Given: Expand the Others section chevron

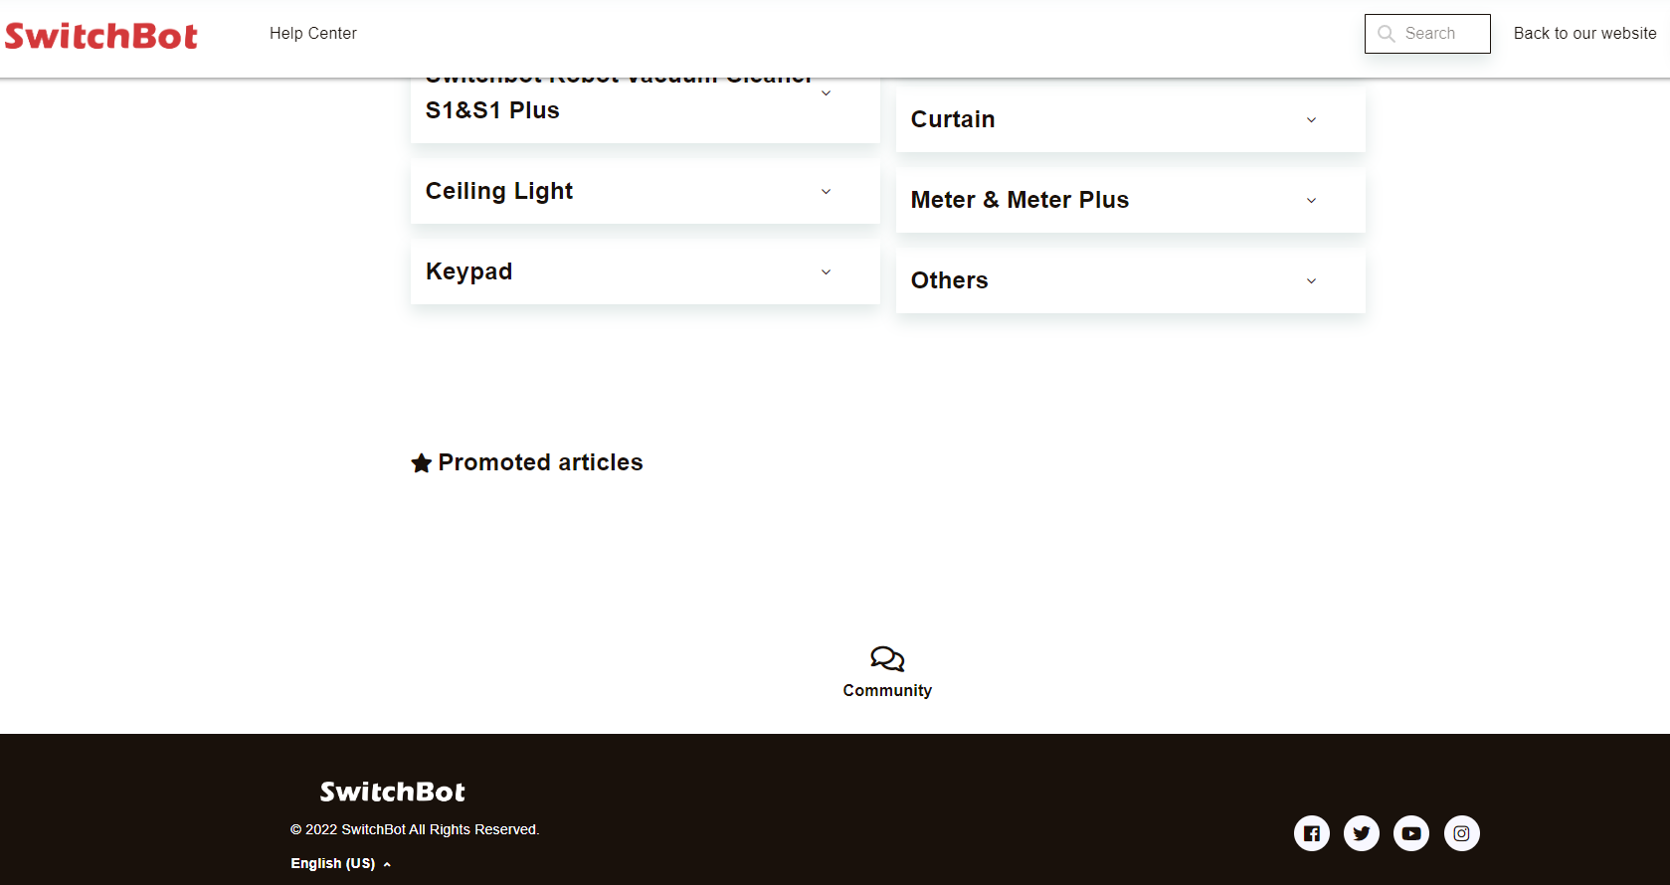Looking at the screenshot, I should [x=1311, y=281].
